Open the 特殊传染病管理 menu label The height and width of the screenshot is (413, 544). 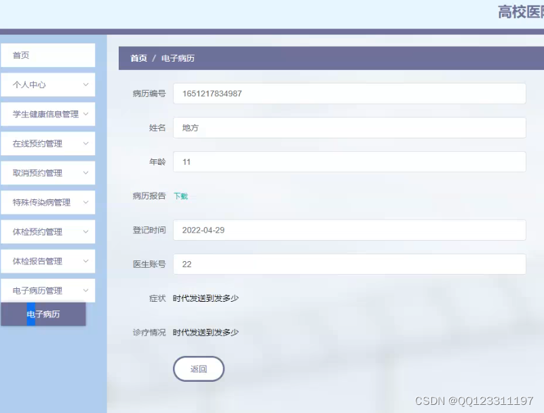(x=41, y=202)
